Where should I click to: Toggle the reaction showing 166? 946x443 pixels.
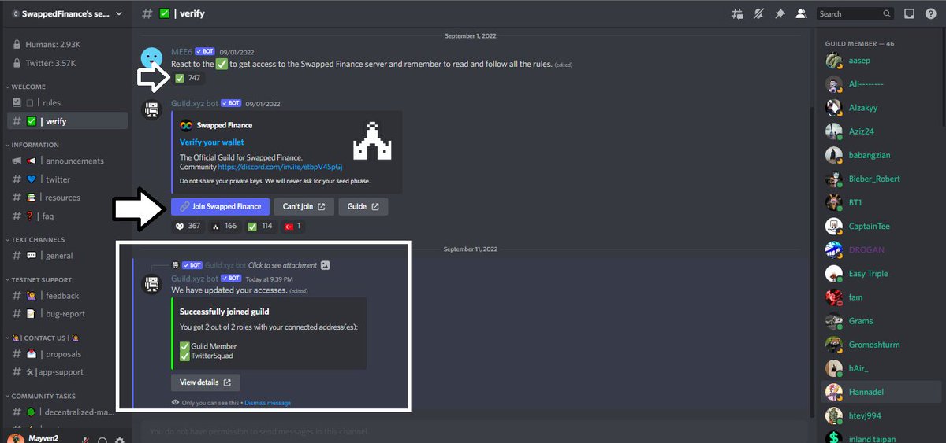[225, 226]
